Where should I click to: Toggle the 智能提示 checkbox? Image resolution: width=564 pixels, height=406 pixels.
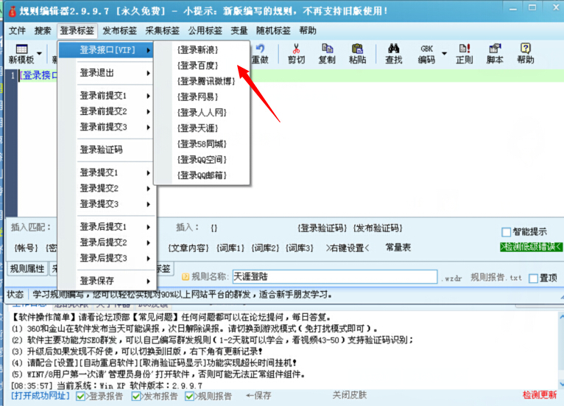tap(506, 232)
